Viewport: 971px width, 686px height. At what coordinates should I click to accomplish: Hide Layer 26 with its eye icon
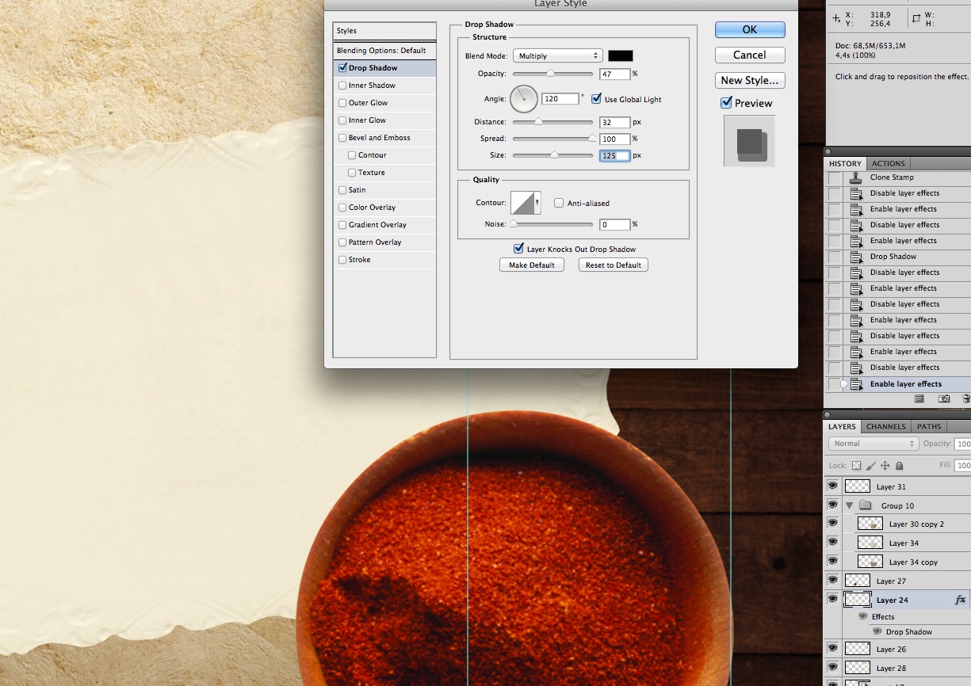click(x=832, y=649)
